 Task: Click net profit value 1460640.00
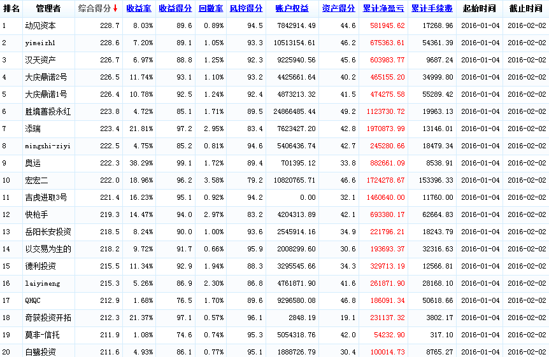tap(385, 197)
